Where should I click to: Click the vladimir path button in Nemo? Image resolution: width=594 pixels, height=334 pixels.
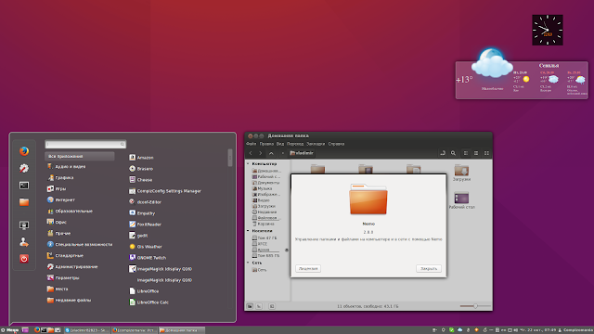pyautogui.click(x=302, y=153)
